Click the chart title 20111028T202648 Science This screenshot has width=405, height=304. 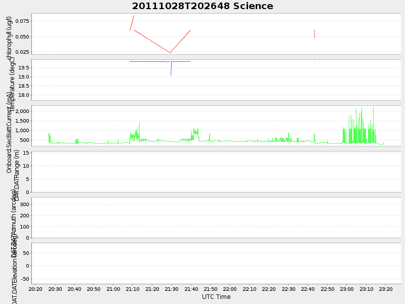point(202,6)
